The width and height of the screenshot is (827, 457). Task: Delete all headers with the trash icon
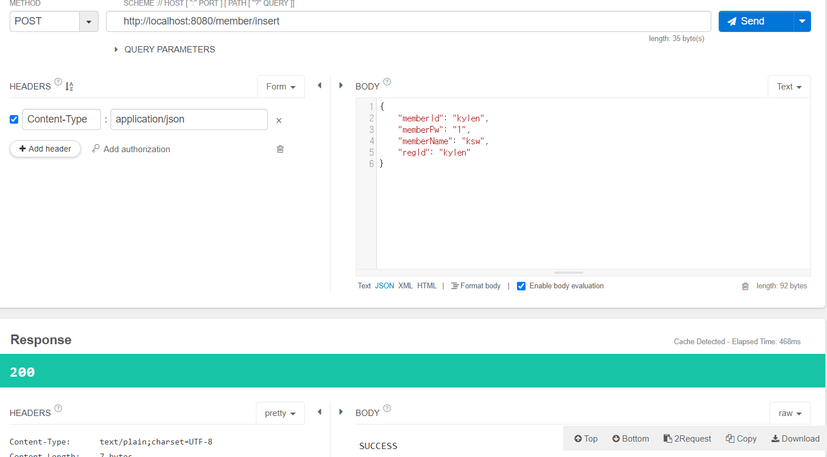280,149
